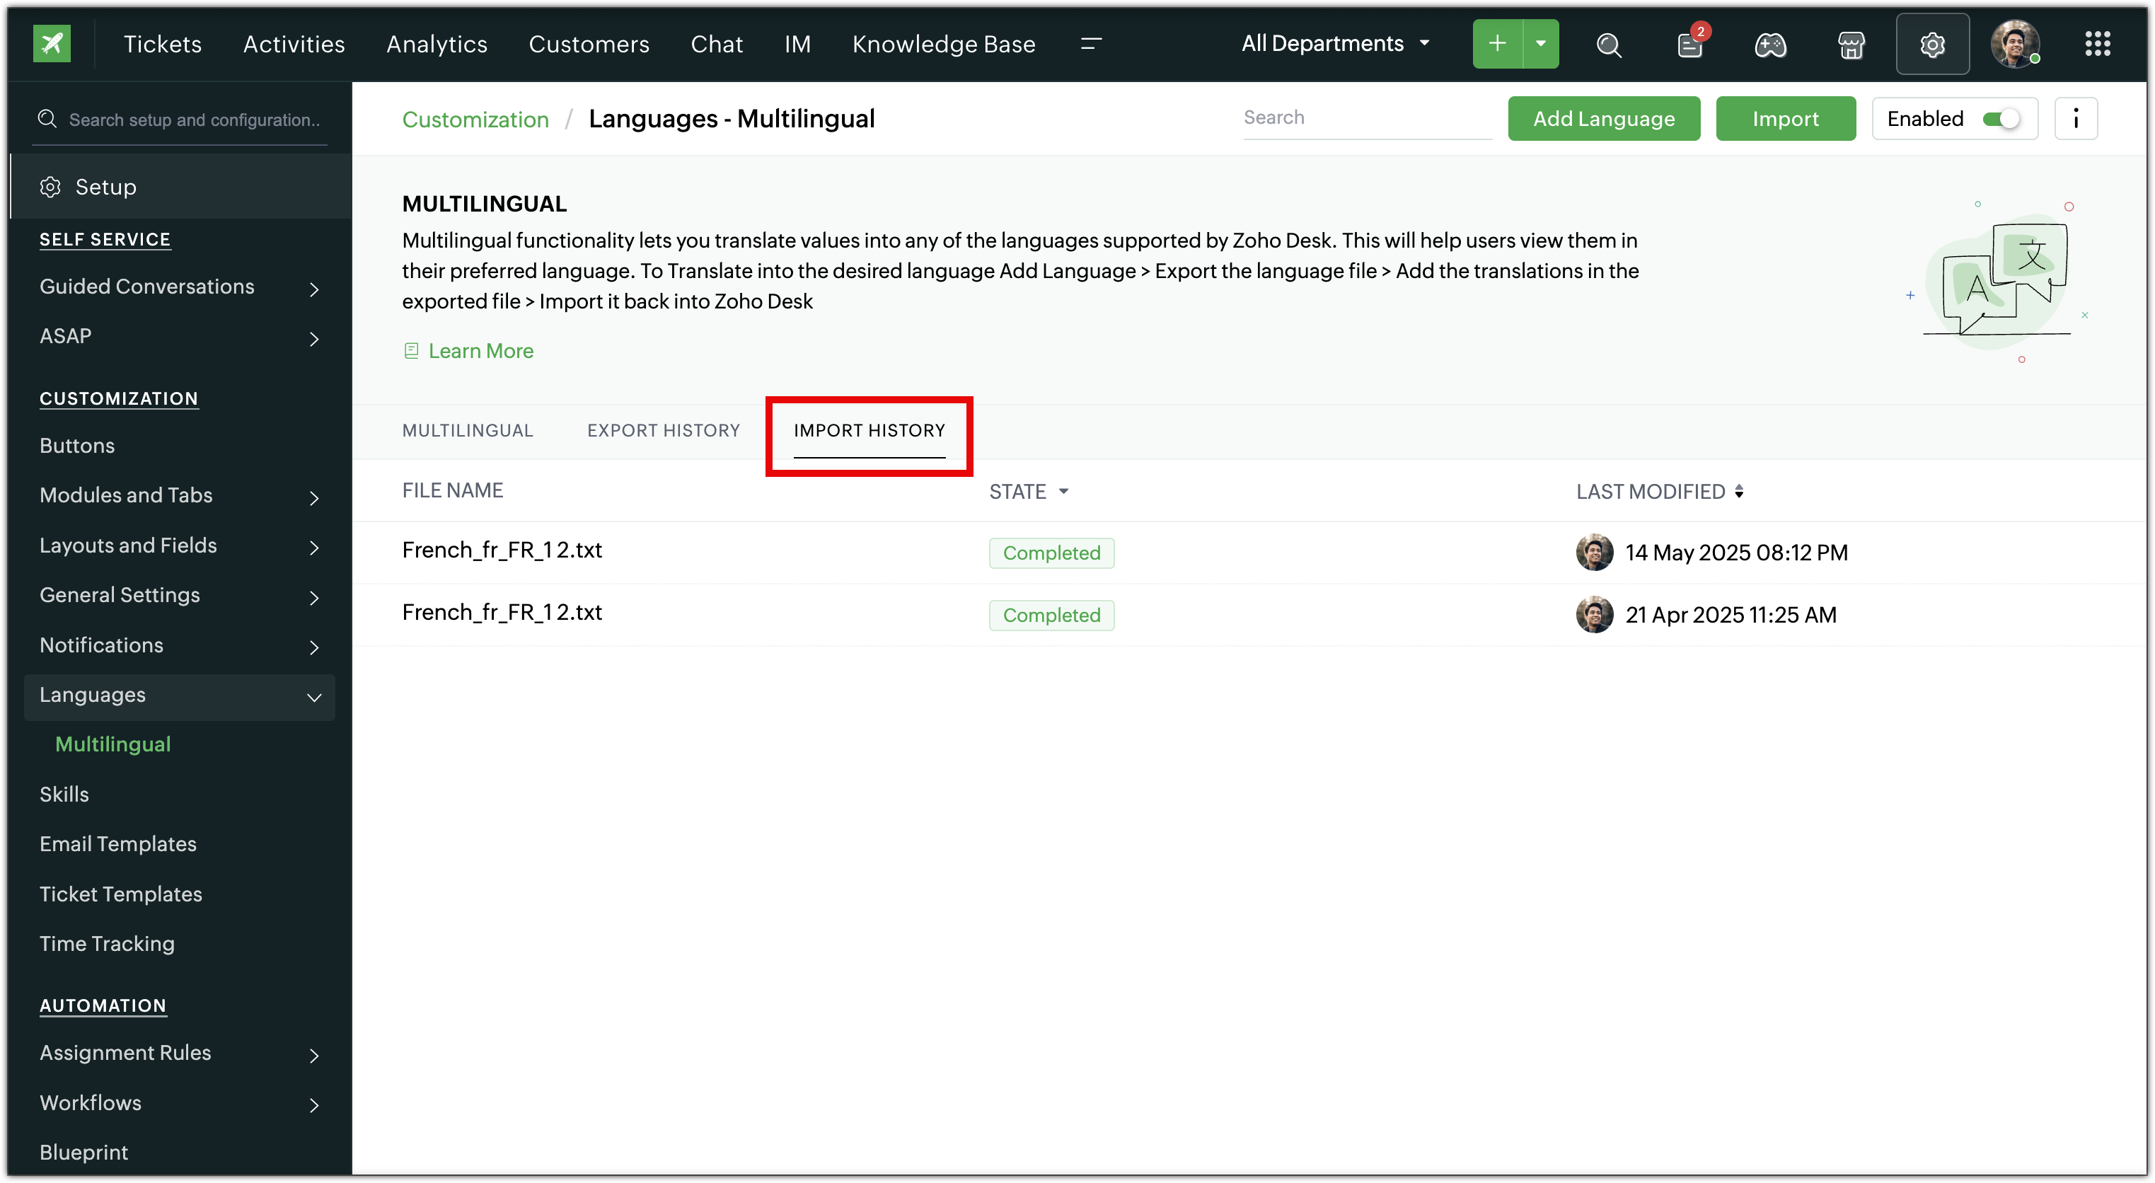
Task: Toggle the Enabled multilingual switch
Action: pos(2001,119)
